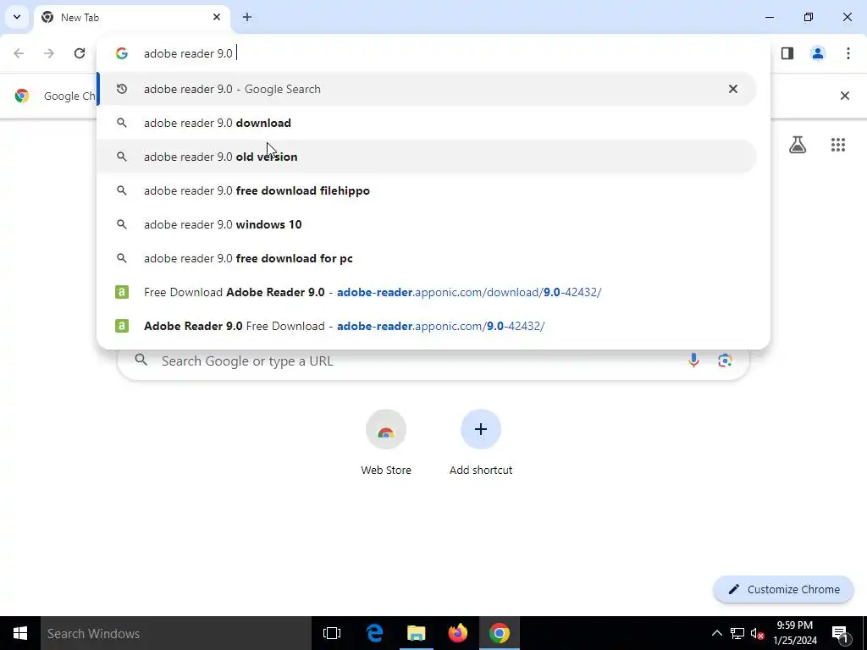The width and height of the screenshot is (867, 650).
Task: Click the Add shortcut tile
Action: 481,442
